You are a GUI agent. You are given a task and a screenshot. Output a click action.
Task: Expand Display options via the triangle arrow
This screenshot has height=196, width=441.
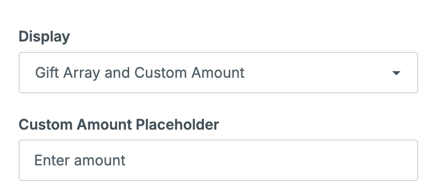pyautogui.click(x=396, y=73)
